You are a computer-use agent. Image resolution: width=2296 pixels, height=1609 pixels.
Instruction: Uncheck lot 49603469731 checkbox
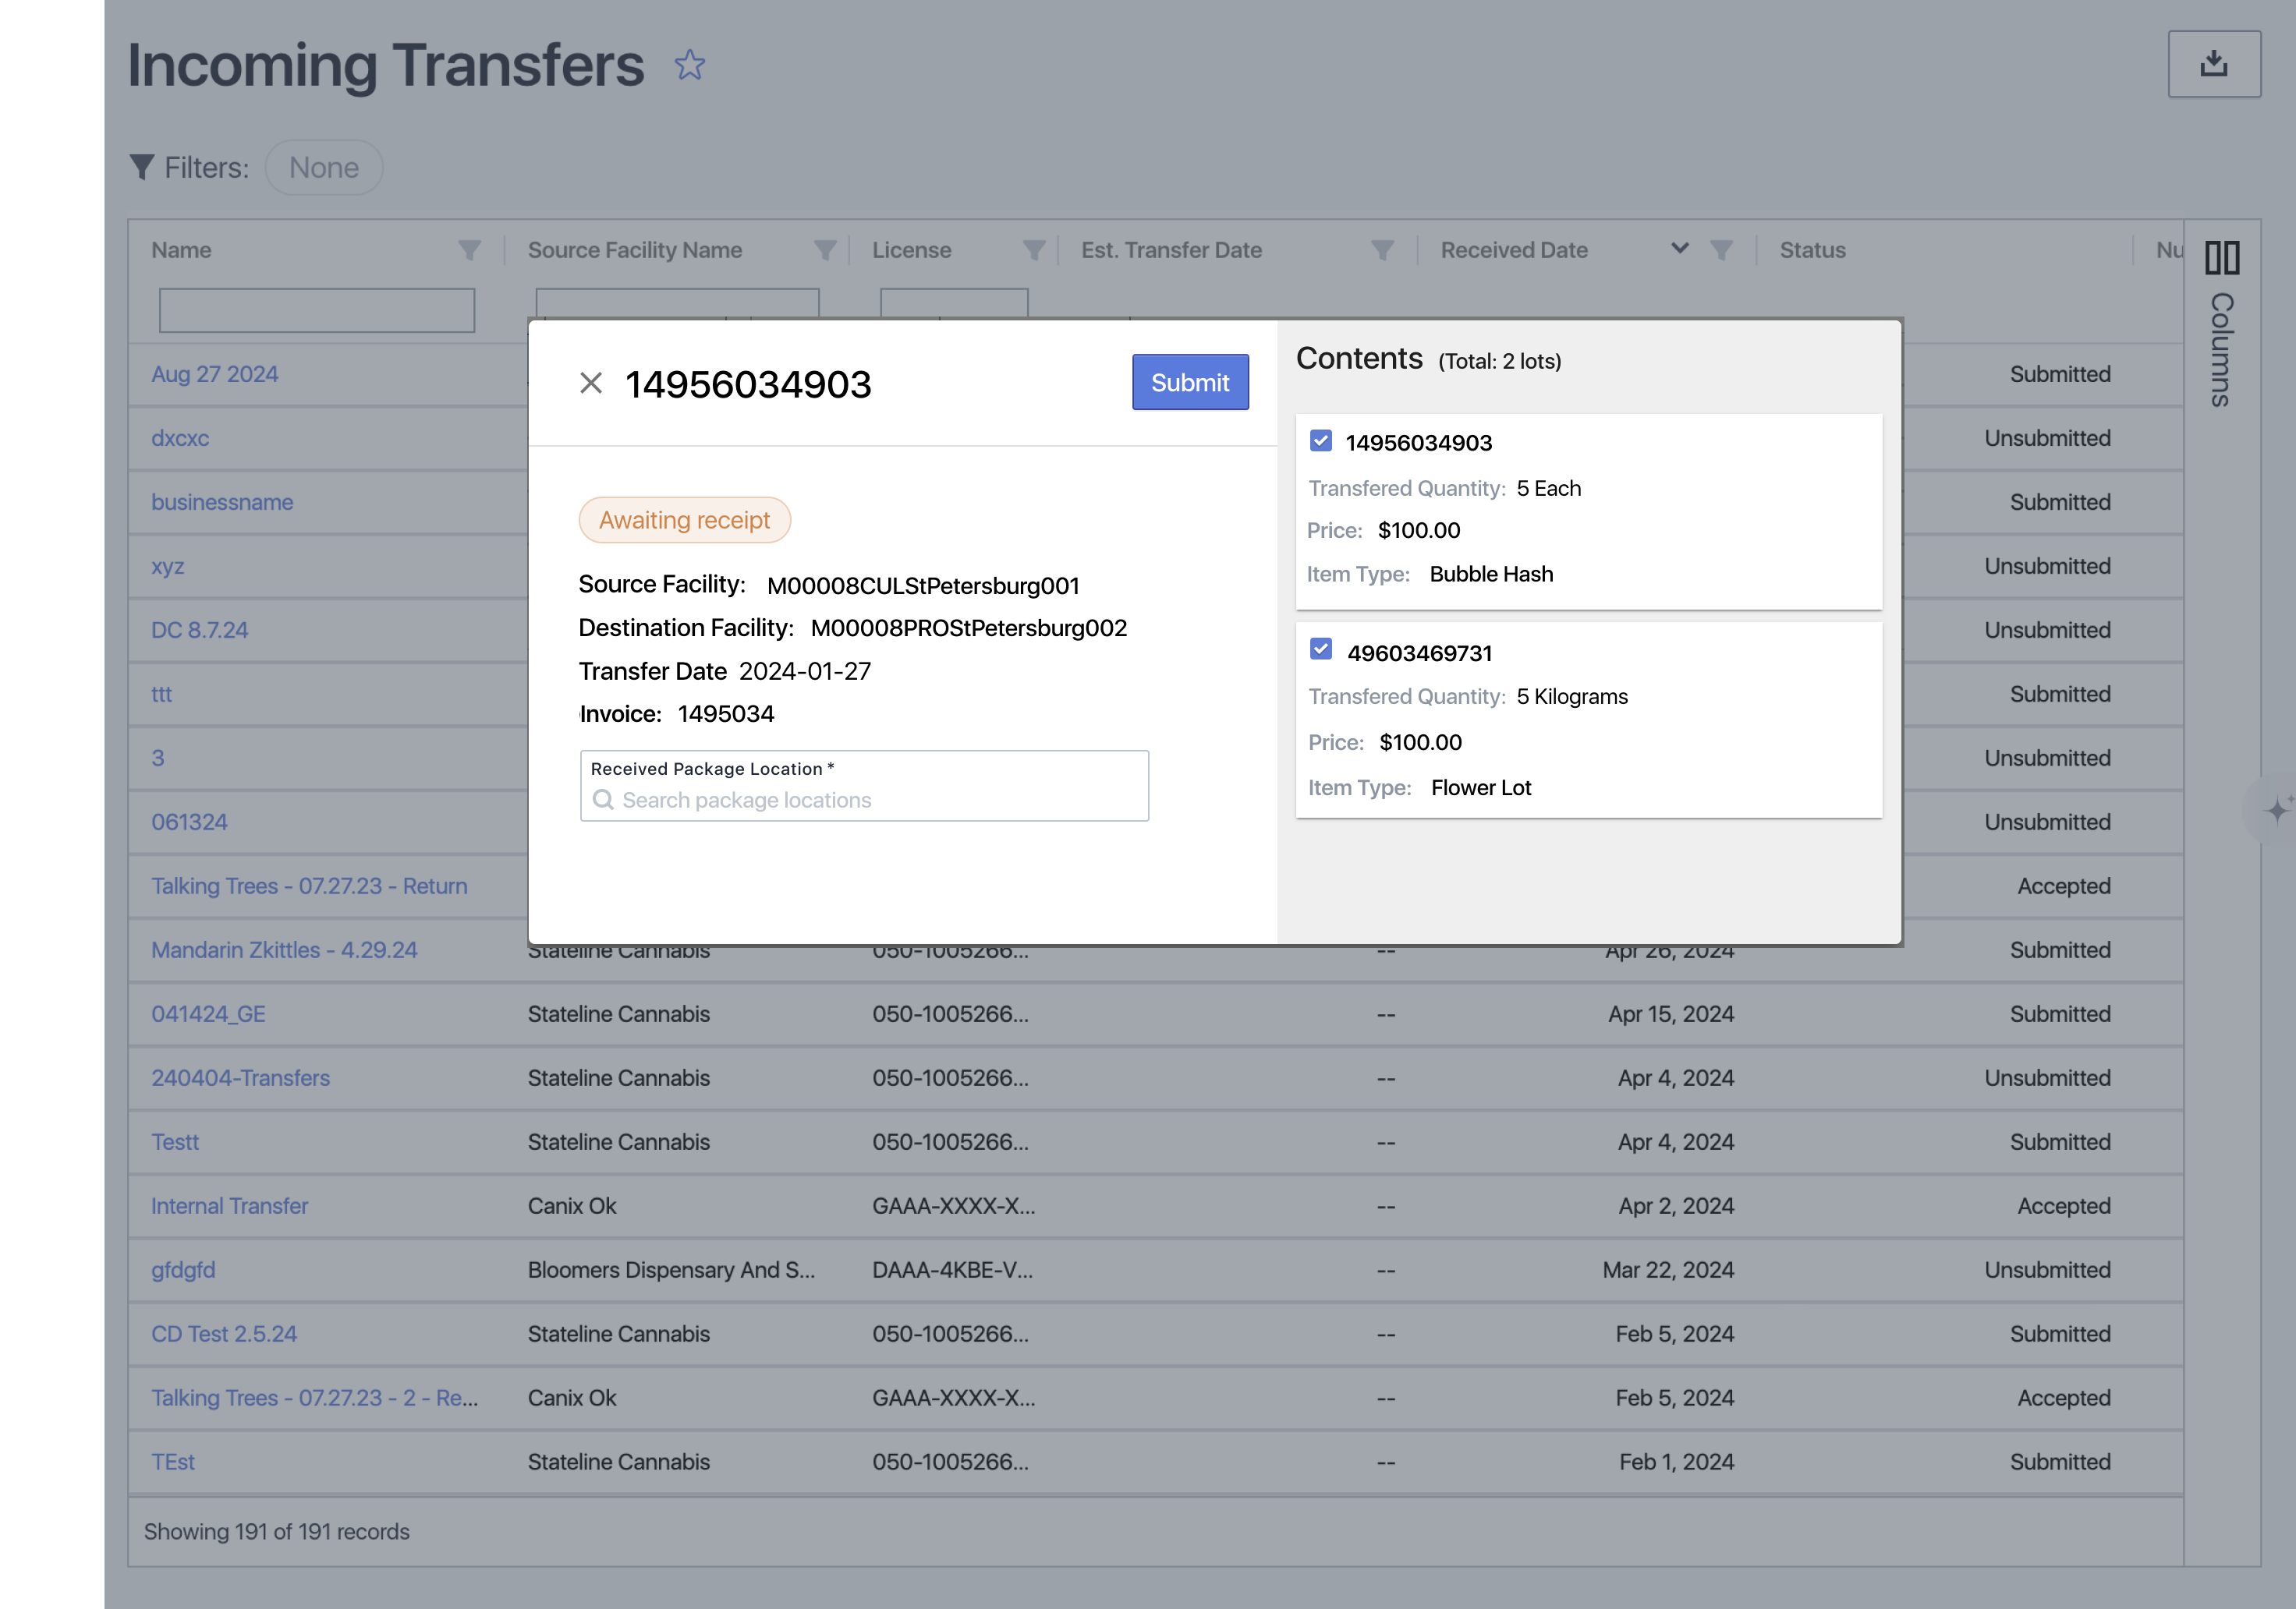(x=1321, y=649)
